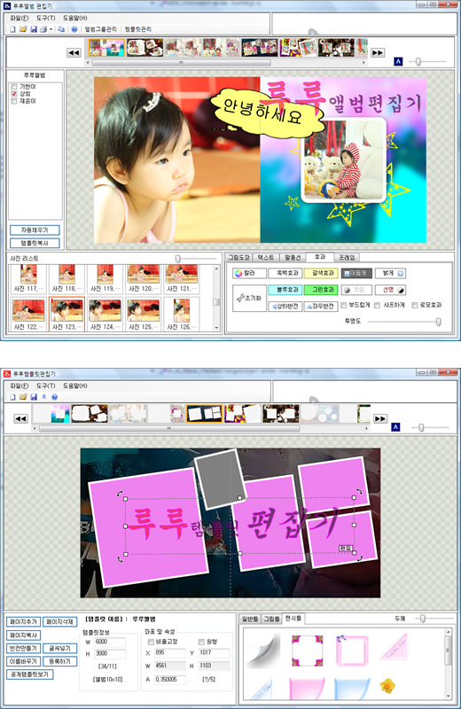Screen dimensions: 461x709
Task: Open 도구(T) menu in album editor
Action: 46,18
